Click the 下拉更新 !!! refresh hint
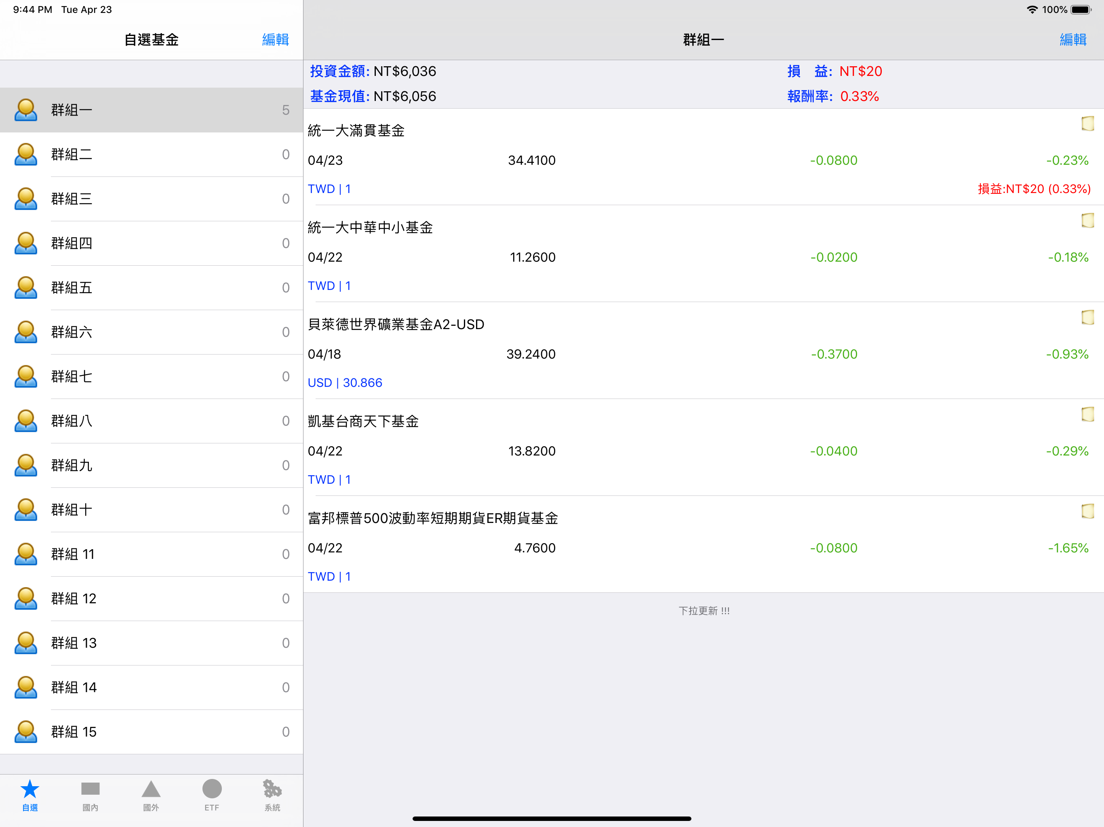1104x827 pixels. [x=704, y=611]
